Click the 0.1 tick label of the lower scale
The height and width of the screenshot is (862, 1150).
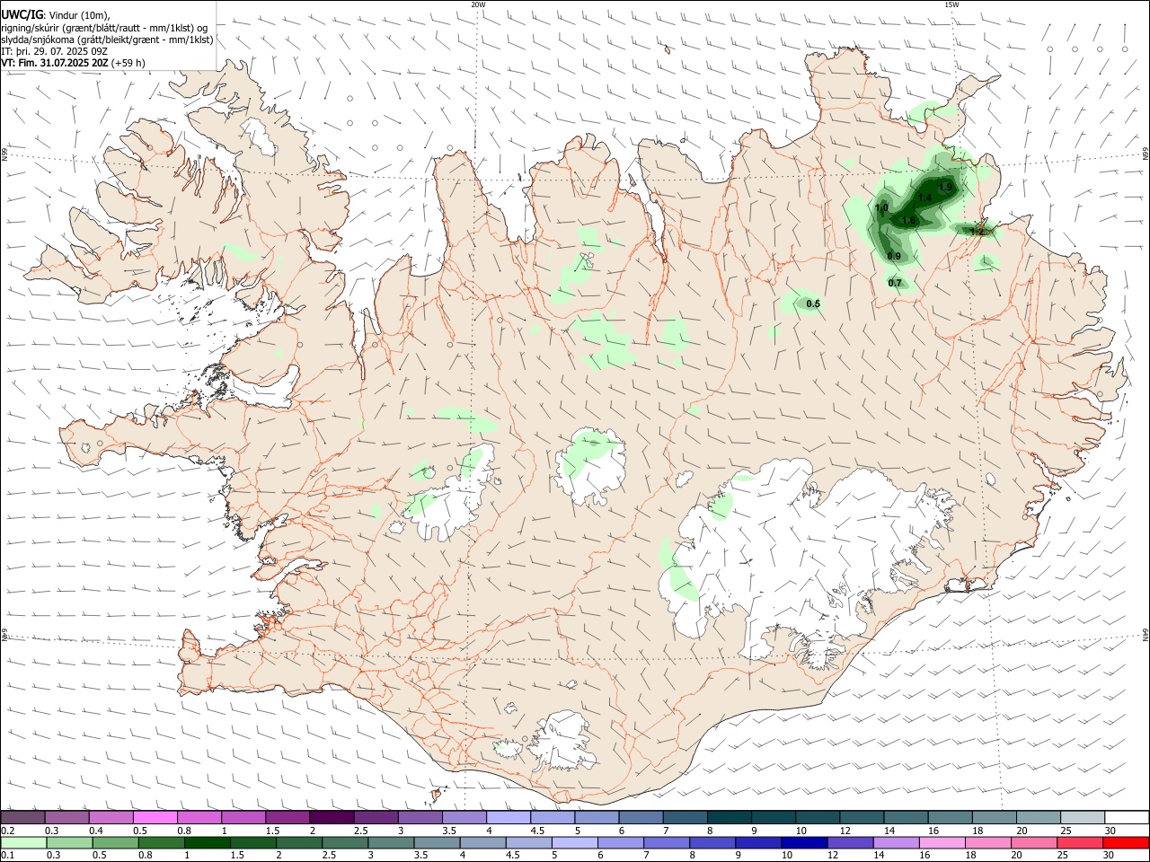click(8, 856)
